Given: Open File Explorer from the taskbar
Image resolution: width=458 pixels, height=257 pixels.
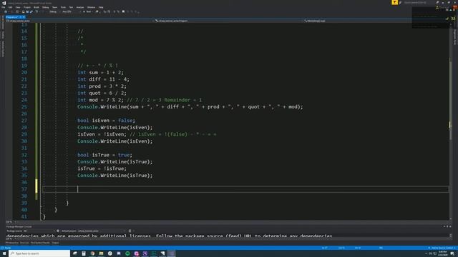Looking at the screenshot, I should pos(101,253).
